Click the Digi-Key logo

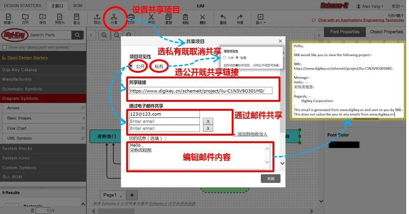15,35
